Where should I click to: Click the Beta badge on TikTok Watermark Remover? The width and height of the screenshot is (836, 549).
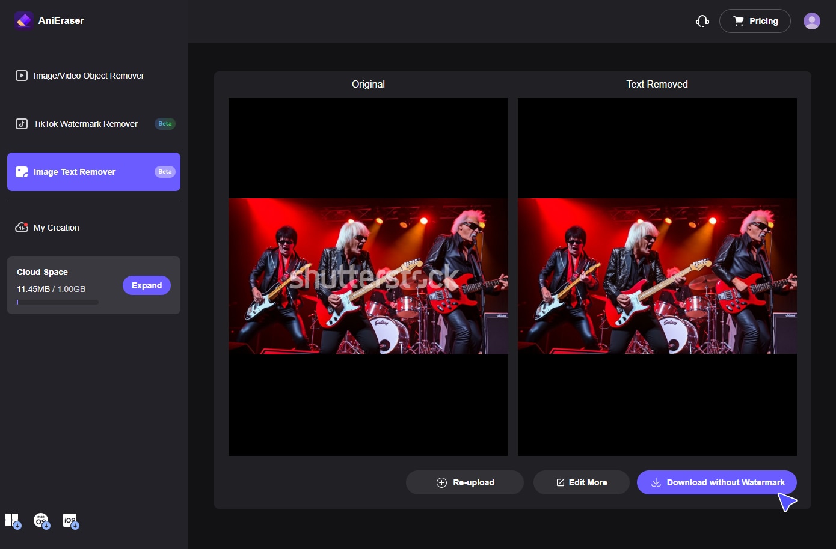pos(165,124)
